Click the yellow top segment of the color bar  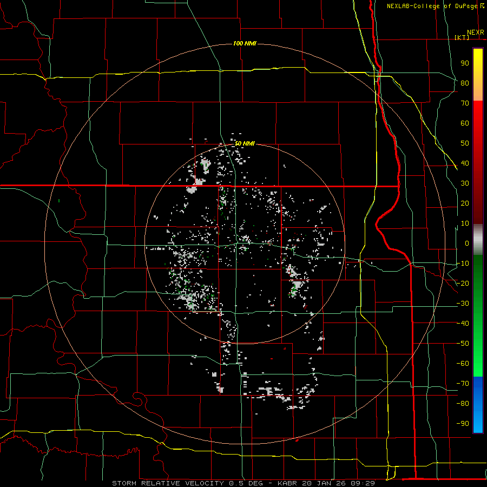[478, 75]
